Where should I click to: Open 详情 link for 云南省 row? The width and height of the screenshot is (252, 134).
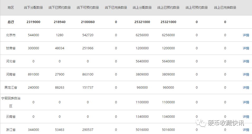click(246, 117)
